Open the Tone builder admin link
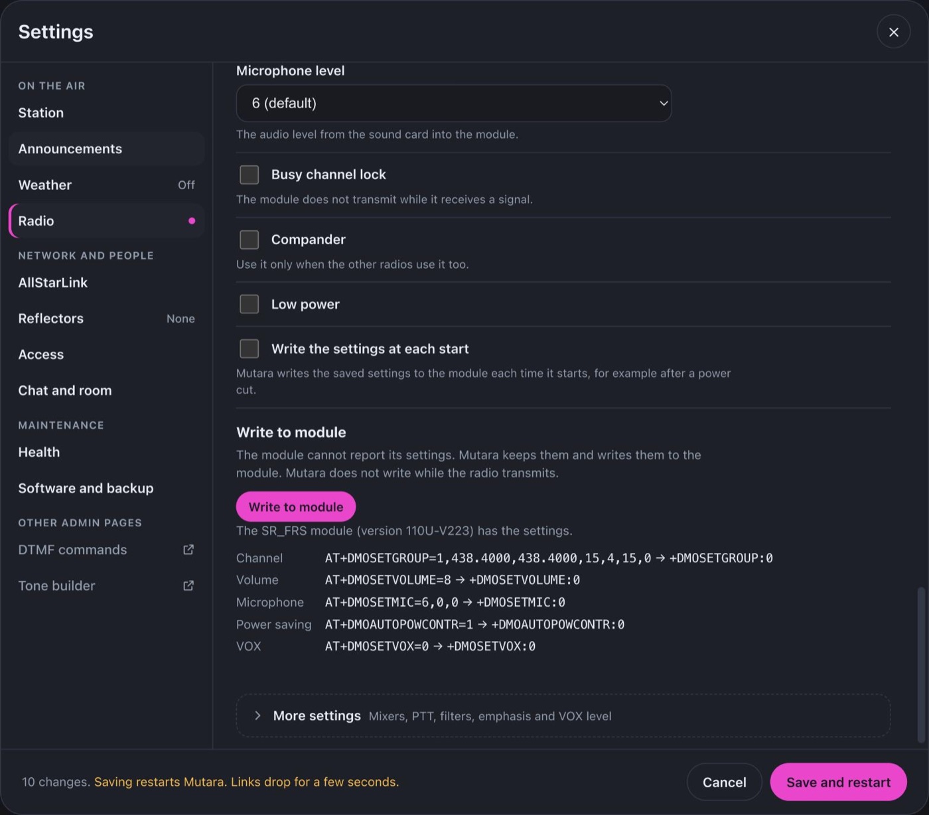The image size is (929, 815). (x=106, y=585)
